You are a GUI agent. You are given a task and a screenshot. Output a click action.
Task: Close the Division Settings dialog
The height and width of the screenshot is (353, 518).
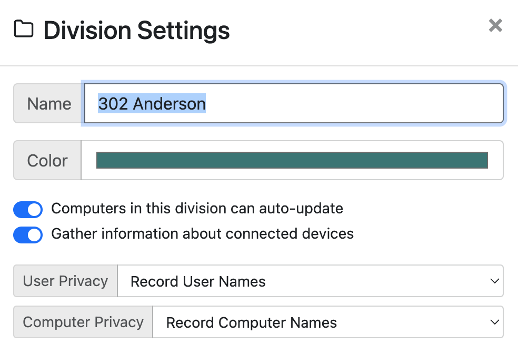pyautogui.click(x=495, y=25)
